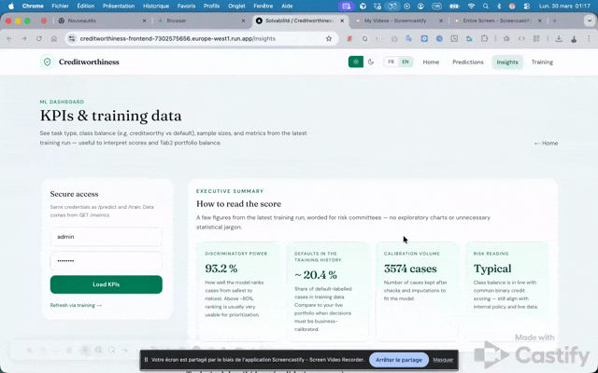Reload the page with refresh icon
This screenshot has width=598, height=373.
click(49, 38)
